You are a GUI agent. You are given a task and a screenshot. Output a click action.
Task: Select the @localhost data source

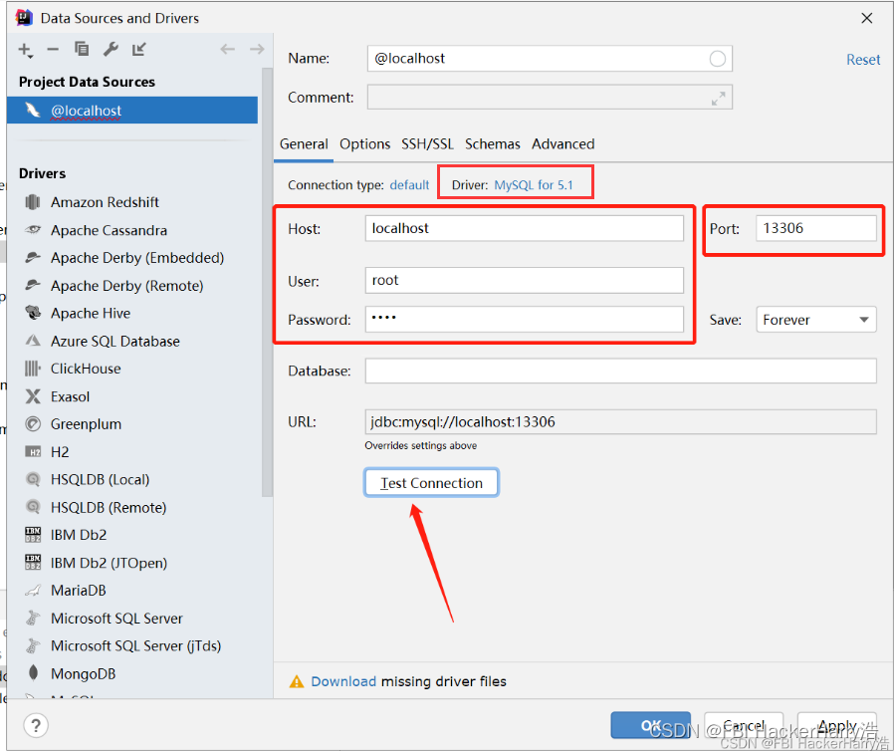point(132,110)
